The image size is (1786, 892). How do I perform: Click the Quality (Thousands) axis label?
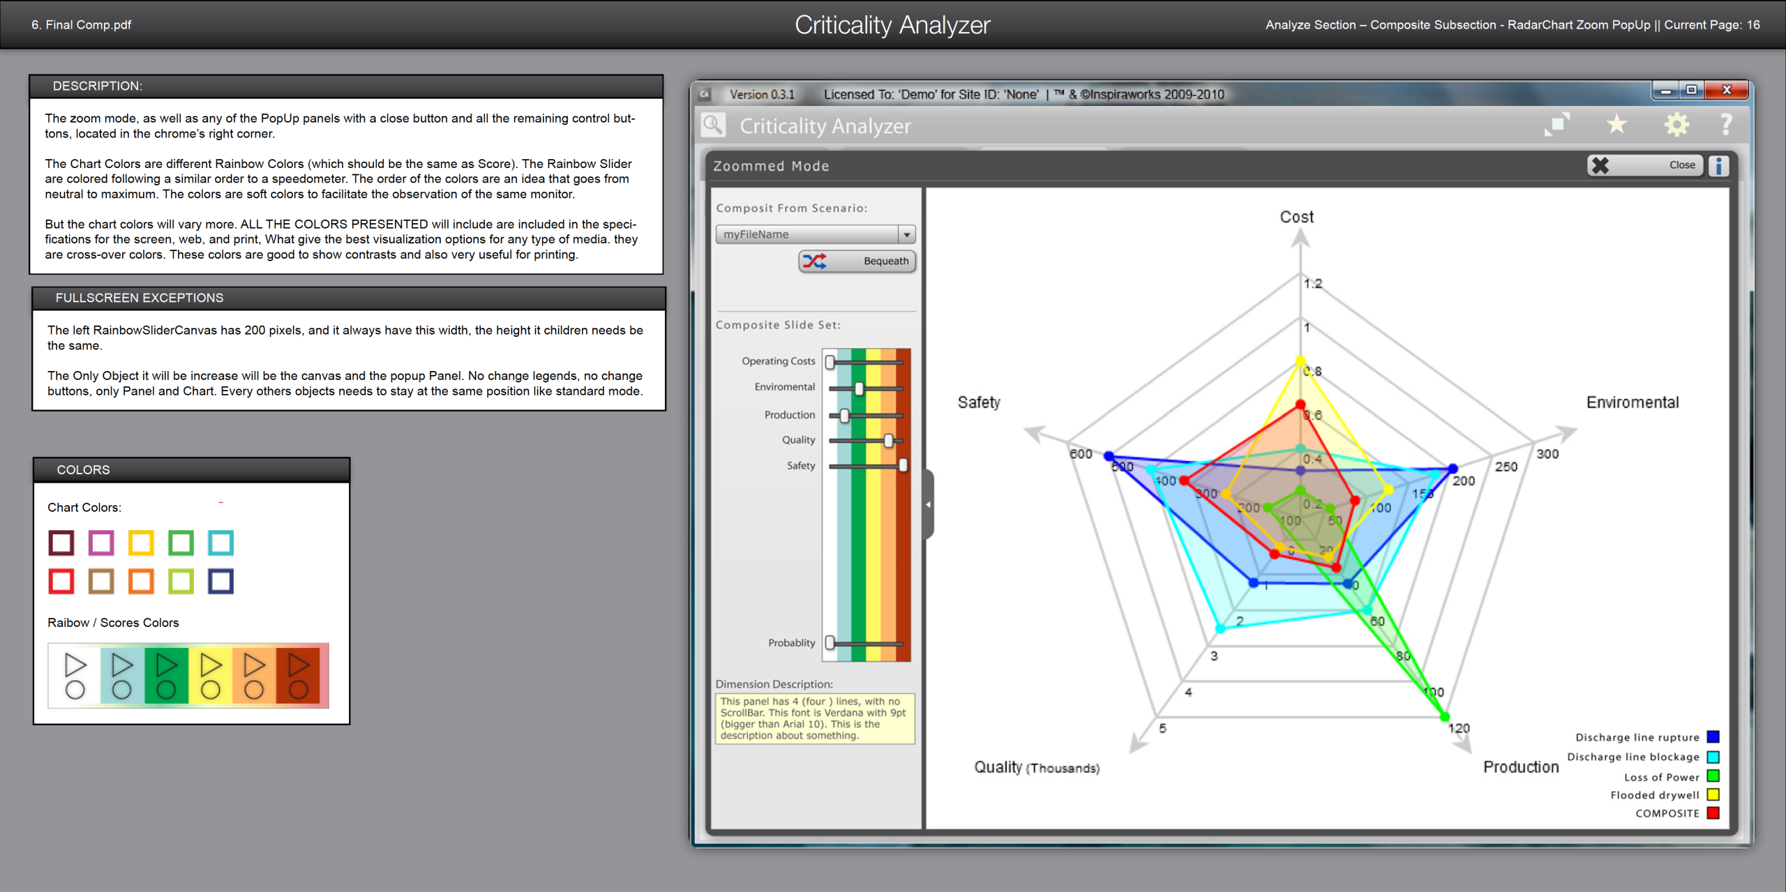[1037, 767]
